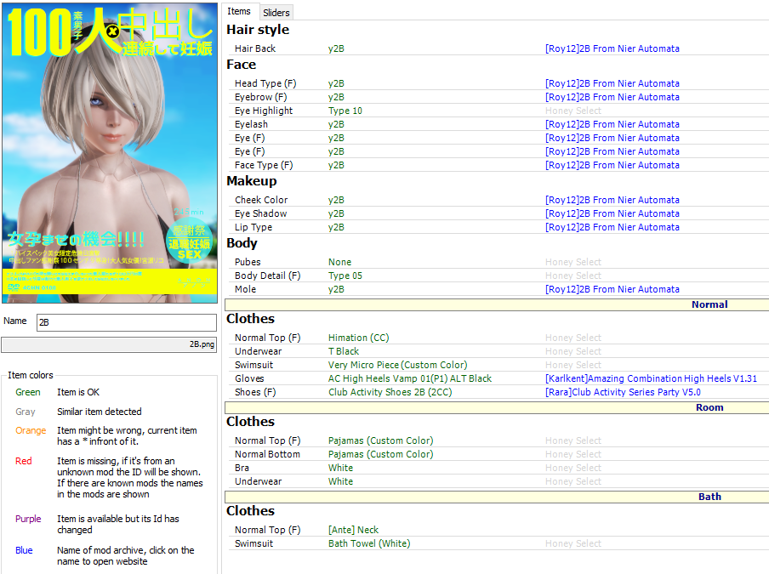
Task: Click the "Hair style" heading
Action: point(258,30)
